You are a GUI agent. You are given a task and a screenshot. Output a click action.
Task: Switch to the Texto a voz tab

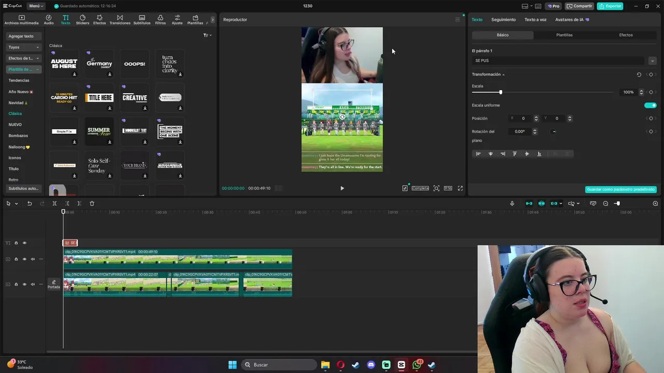click(535, 20)
